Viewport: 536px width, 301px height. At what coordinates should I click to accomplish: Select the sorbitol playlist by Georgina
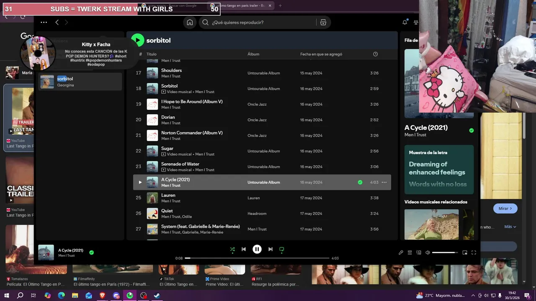pyautogui.click(x=80, y=82)
